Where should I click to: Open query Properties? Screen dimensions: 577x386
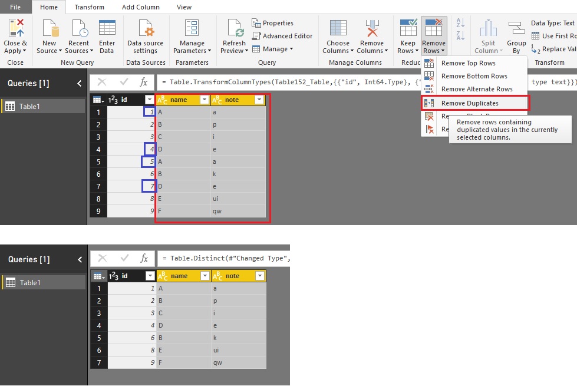point(273,23)
